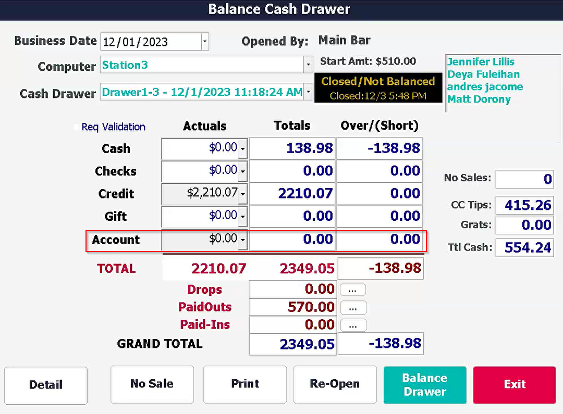Click the Start Amt: $510.00 label

(368, 61)
